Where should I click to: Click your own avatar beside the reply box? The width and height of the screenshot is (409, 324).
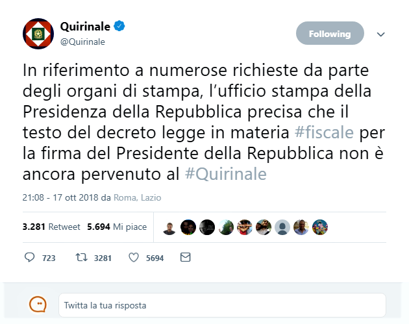(38, 305)
